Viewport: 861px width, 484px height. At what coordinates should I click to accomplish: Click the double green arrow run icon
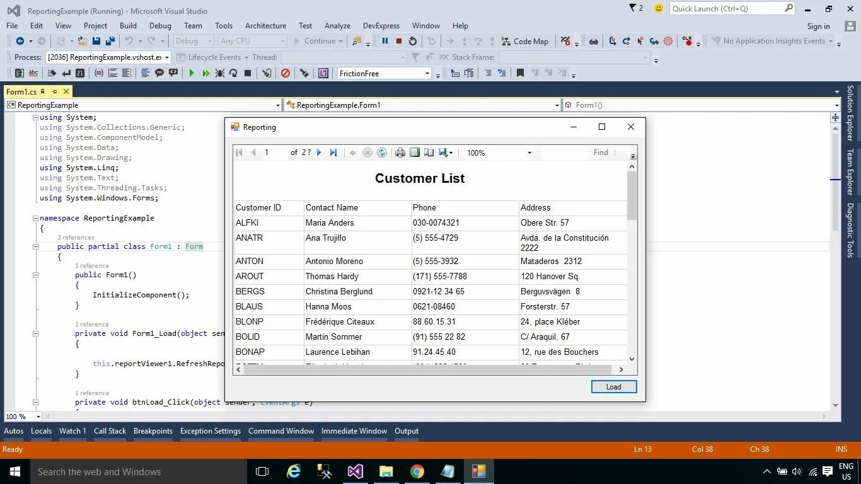(x=205, y=73)
